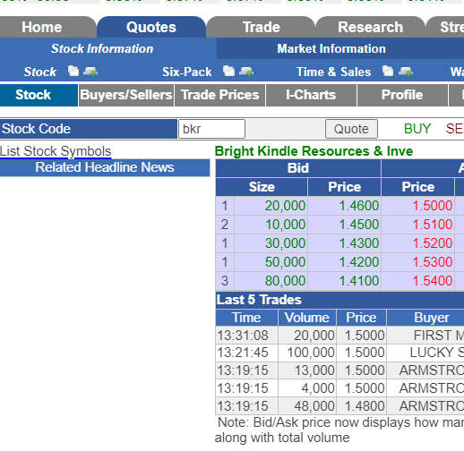The height and width of the screenshot is (451, 464).
Task: Click bid size 80,000
Action: point(285,281)
